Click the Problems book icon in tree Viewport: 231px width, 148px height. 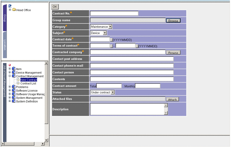click(x=13, y=87)
